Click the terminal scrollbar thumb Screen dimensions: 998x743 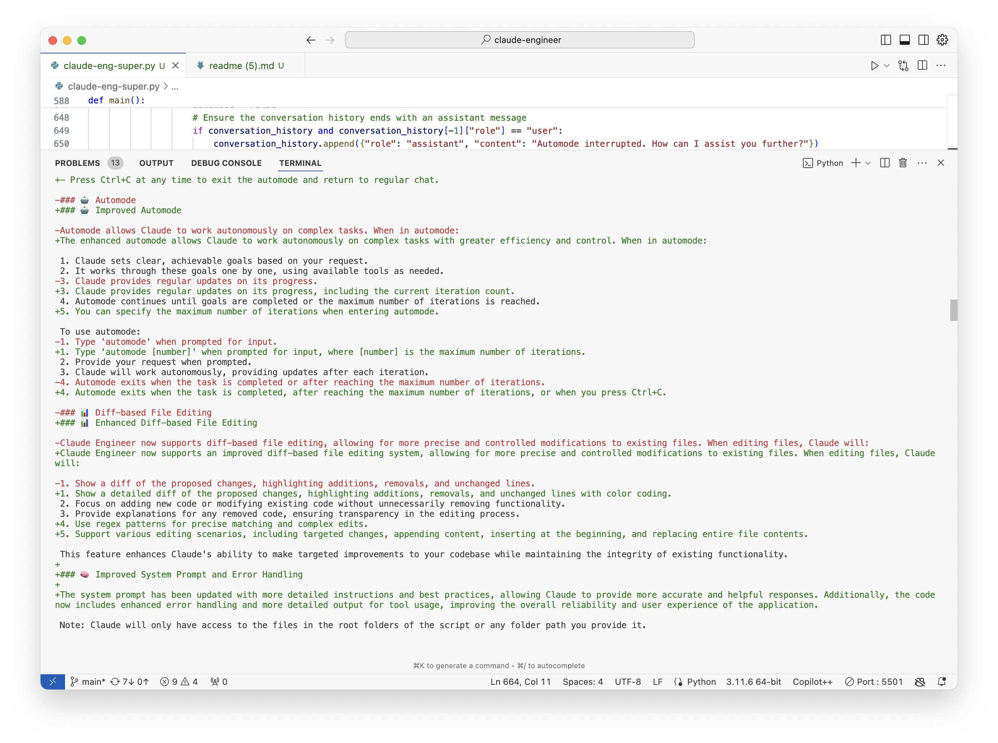[x=953, y=310]
